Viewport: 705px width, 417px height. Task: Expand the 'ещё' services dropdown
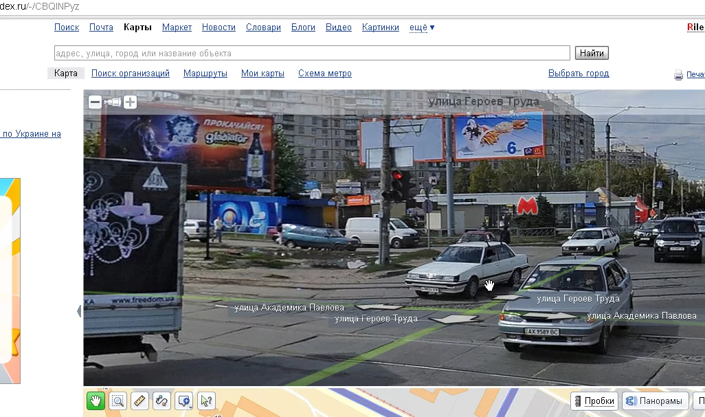pos(422,27)
